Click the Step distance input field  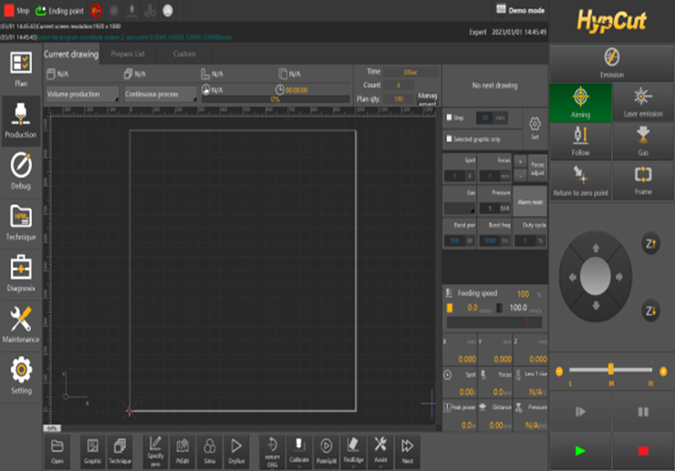(487, 118)
